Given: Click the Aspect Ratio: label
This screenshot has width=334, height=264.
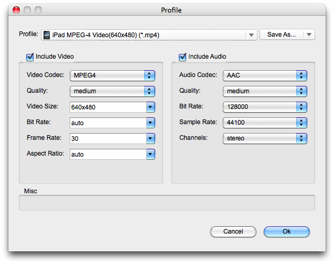Looking at the screenshot, I should (x=45, y=153).
